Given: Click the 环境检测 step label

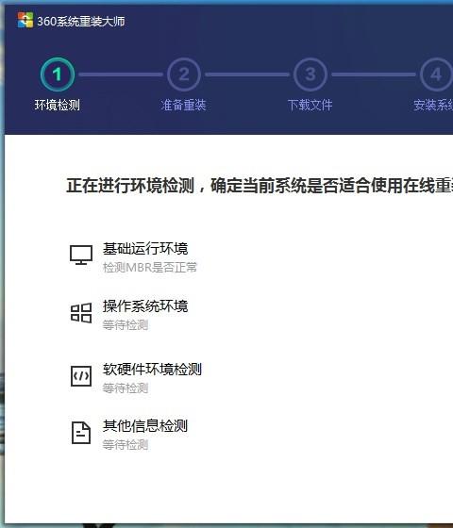Looking at the screenshot, I should click(58, 105).
